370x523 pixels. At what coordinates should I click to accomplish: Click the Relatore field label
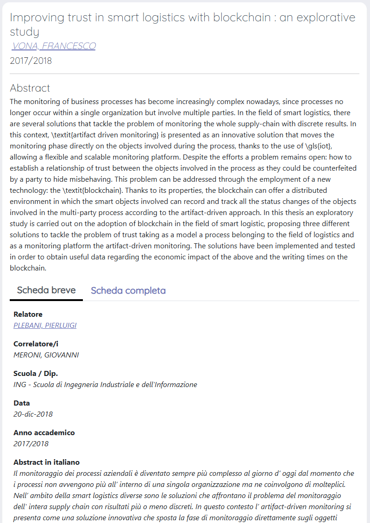28,314
